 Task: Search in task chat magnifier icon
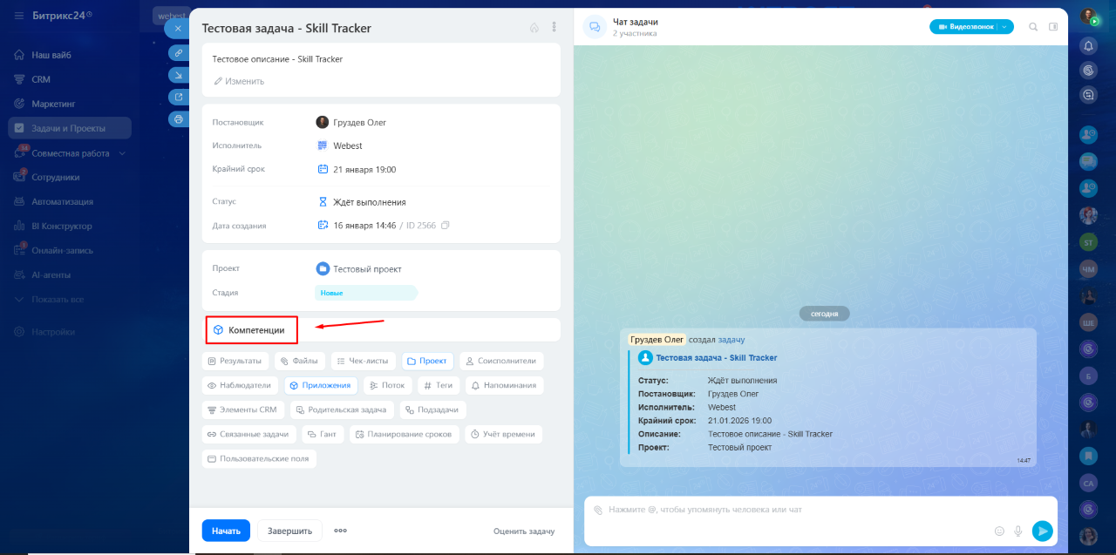[1033, 27]
